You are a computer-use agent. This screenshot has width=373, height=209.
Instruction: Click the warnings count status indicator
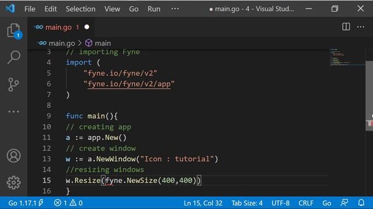pyautogui.click(x=76, y=203)
